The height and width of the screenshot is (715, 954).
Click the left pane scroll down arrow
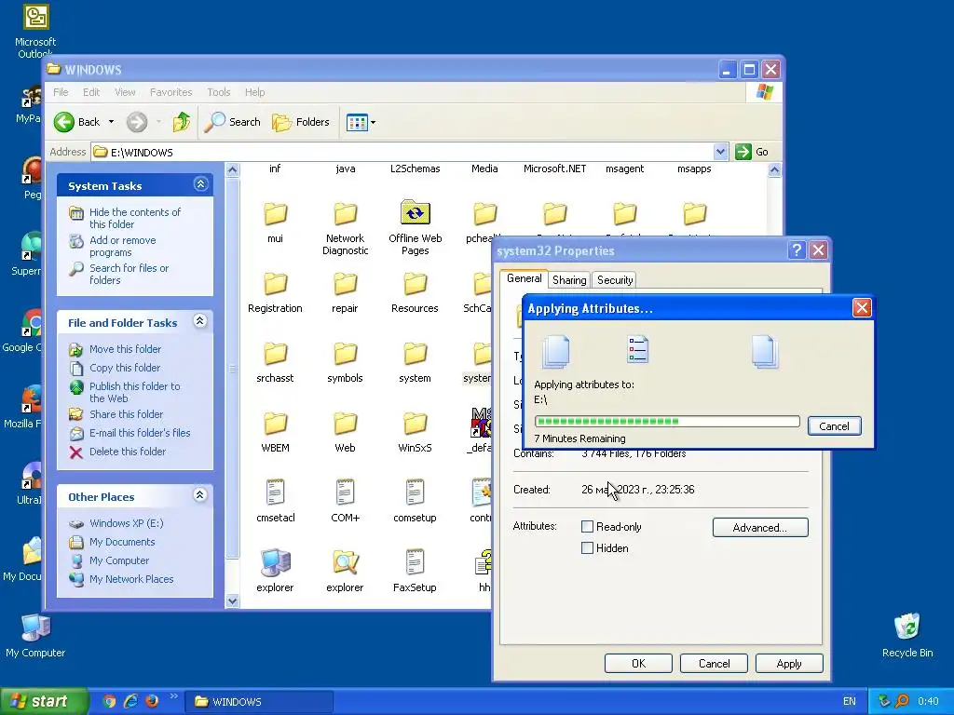[232, 600]
